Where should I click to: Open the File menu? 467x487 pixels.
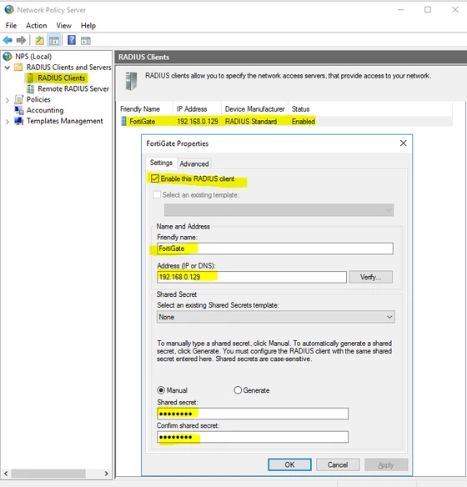11,26
